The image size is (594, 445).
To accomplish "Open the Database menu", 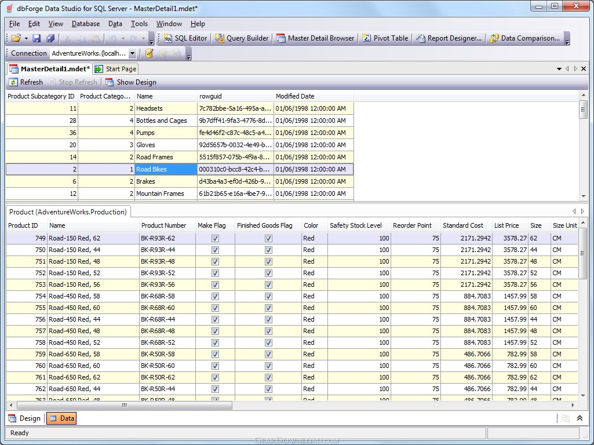I will click(86, 24).
